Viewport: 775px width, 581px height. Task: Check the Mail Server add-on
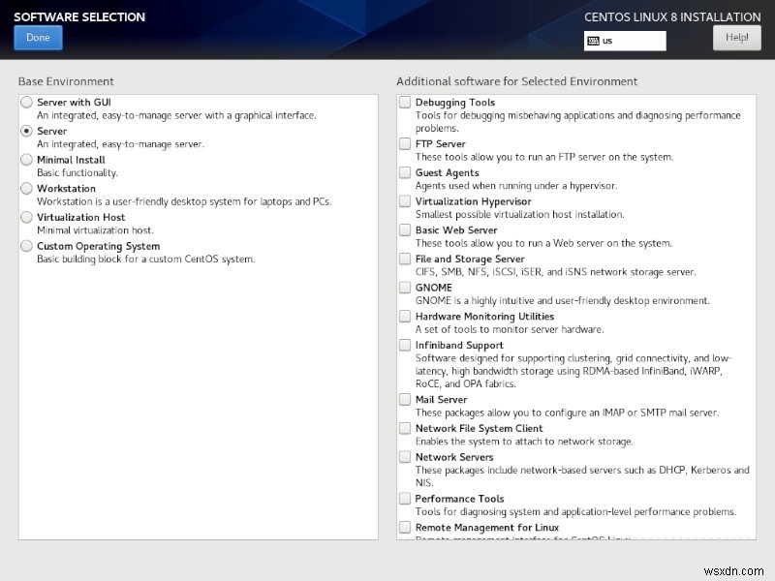tap(405, 399)
